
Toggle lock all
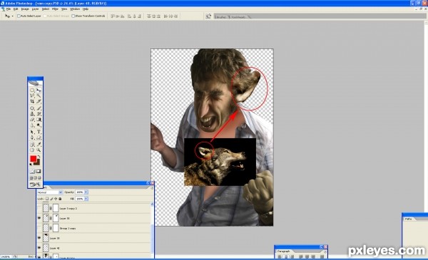60,199
